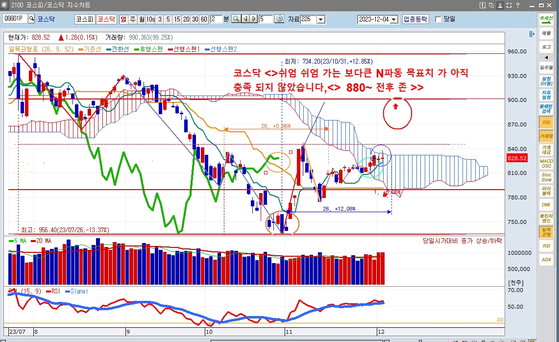The height and width of the screenshot is (342, 559).
Task: Move chart back with left arrow
Action: coord(245,19)
